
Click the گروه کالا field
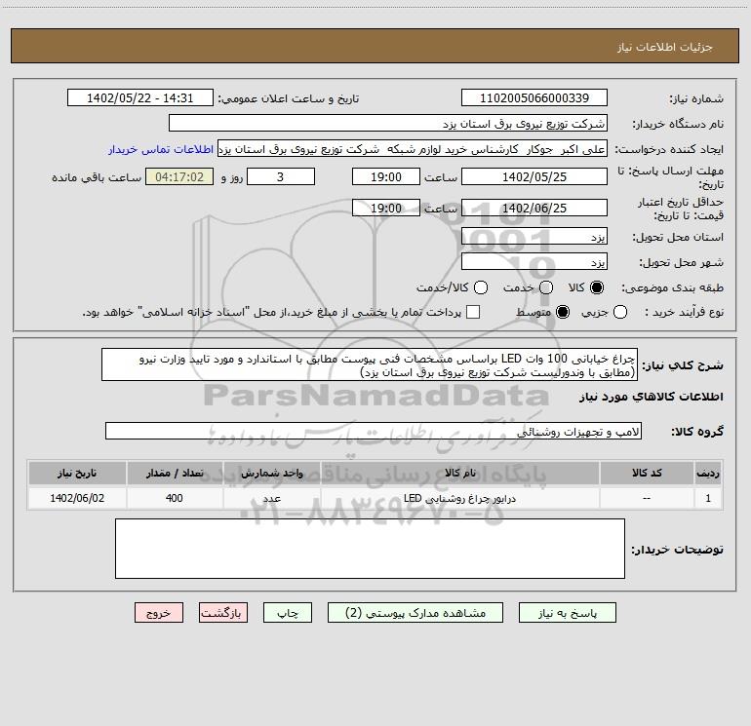[x=374, y=431]
